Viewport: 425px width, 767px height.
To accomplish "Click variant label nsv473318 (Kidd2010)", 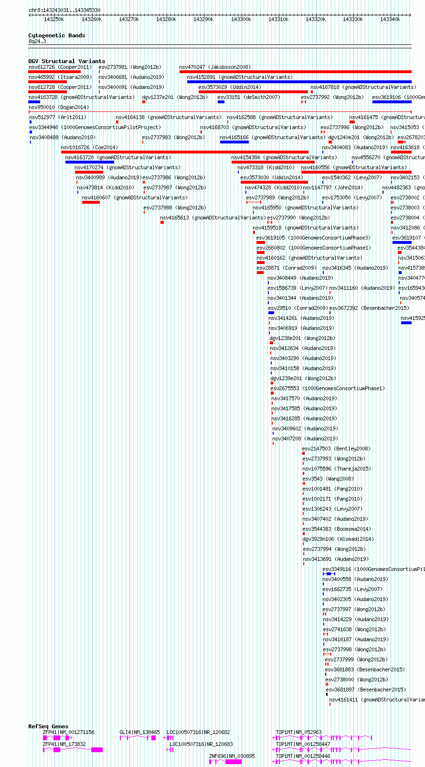I will tap(266, 167).
